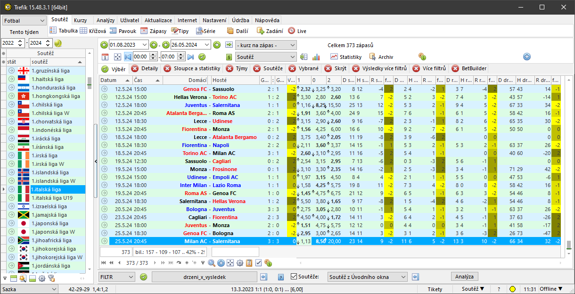Toggle the BetBuilder filter
This screenshot has width=575, height=294.
[x=469, y=68]
